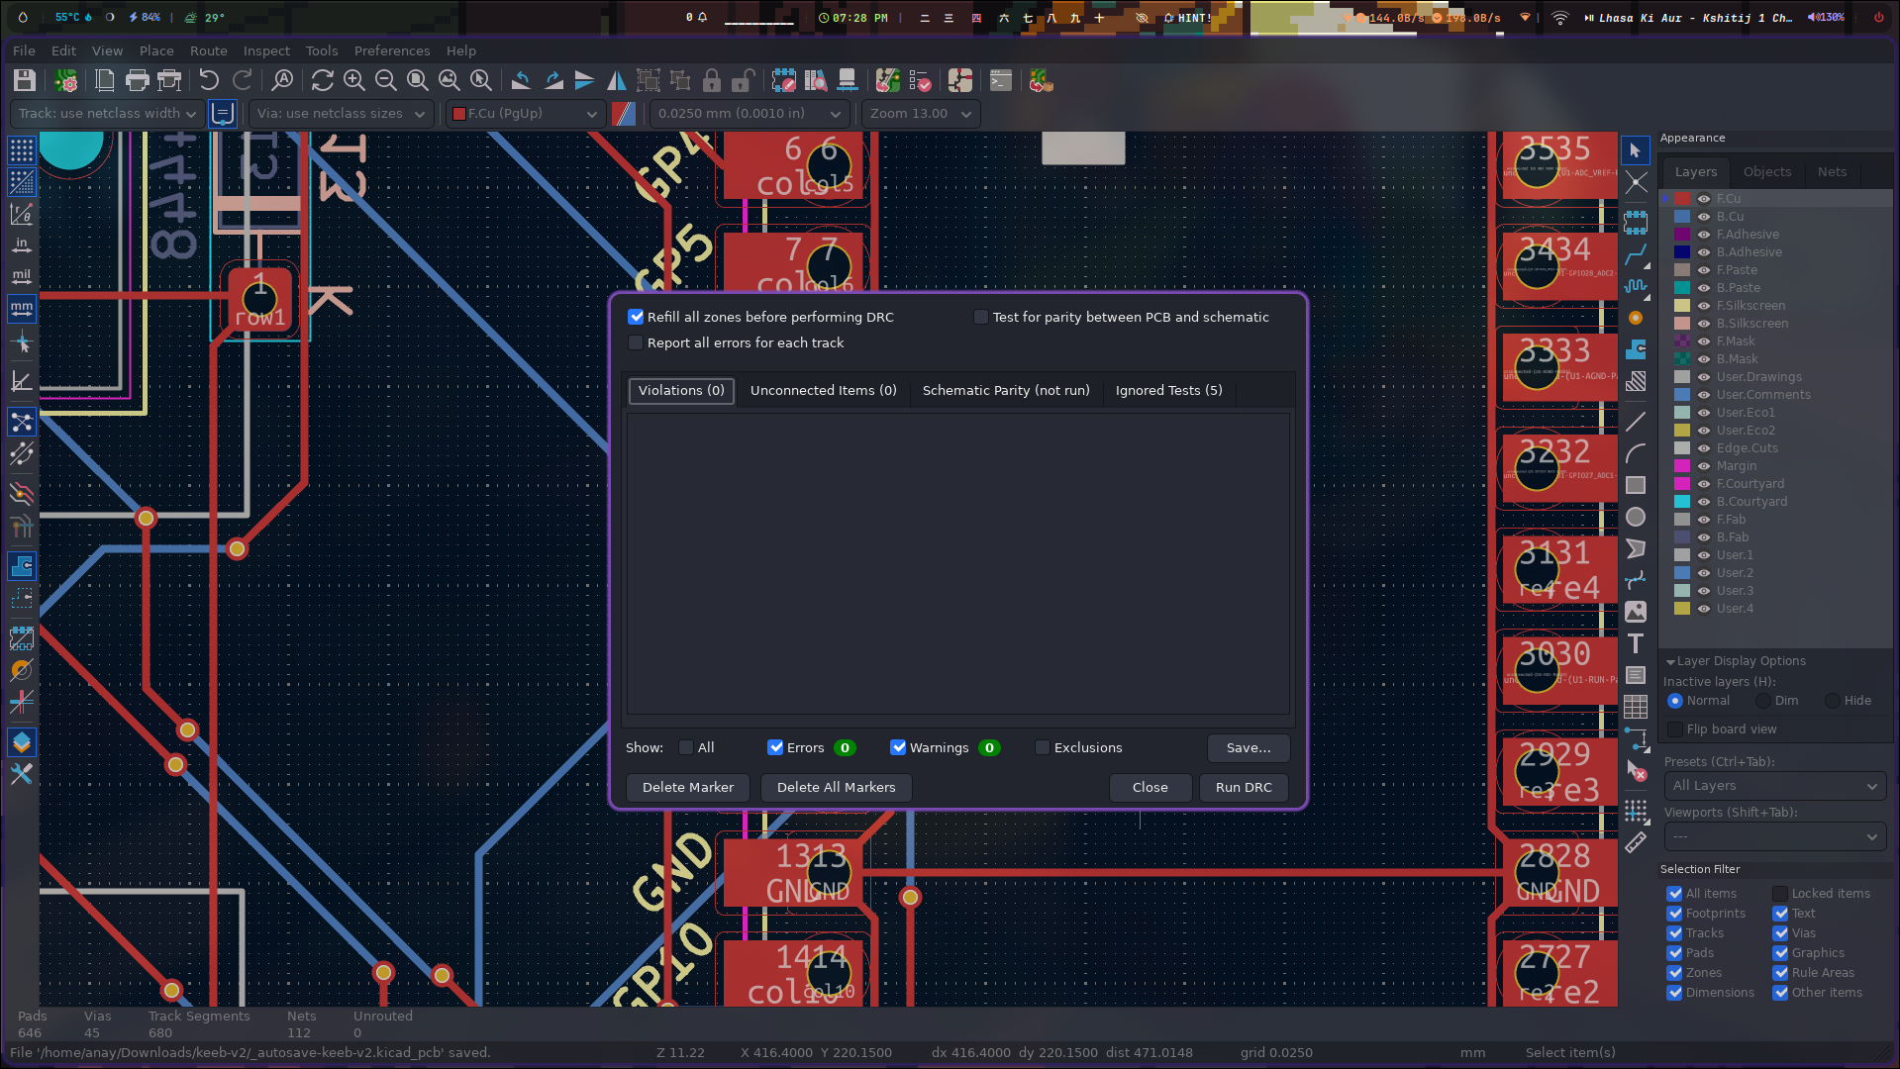Image resolution: width=1900 pixels, height=1069 pixels.
Task: Enable Test for parity between PCB and schematic
Action: click(980, 317)
